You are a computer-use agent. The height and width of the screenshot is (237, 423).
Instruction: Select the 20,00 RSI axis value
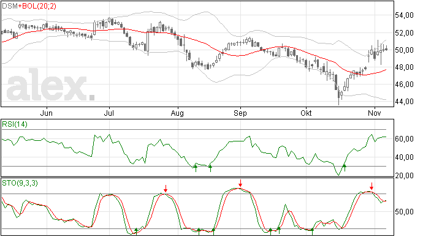[x=404, y=176]
